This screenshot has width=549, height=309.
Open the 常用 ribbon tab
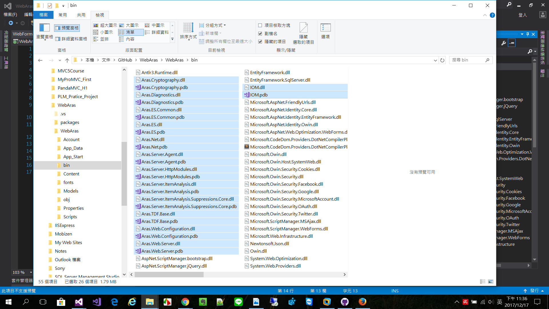63,15
